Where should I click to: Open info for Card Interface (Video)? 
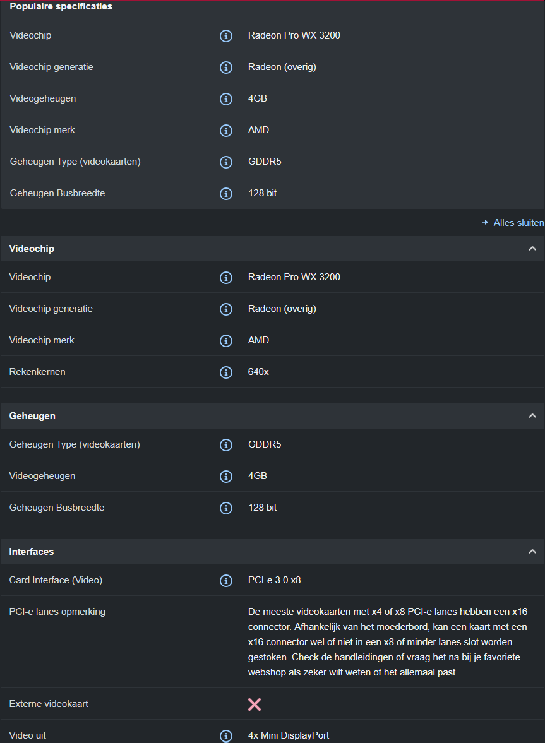[x=226, y=581]
